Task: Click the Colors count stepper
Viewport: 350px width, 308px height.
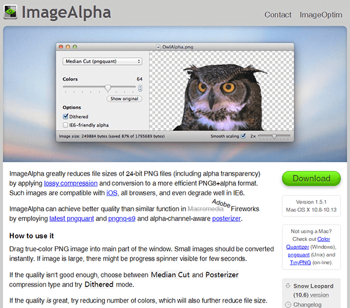Action: 140,88
